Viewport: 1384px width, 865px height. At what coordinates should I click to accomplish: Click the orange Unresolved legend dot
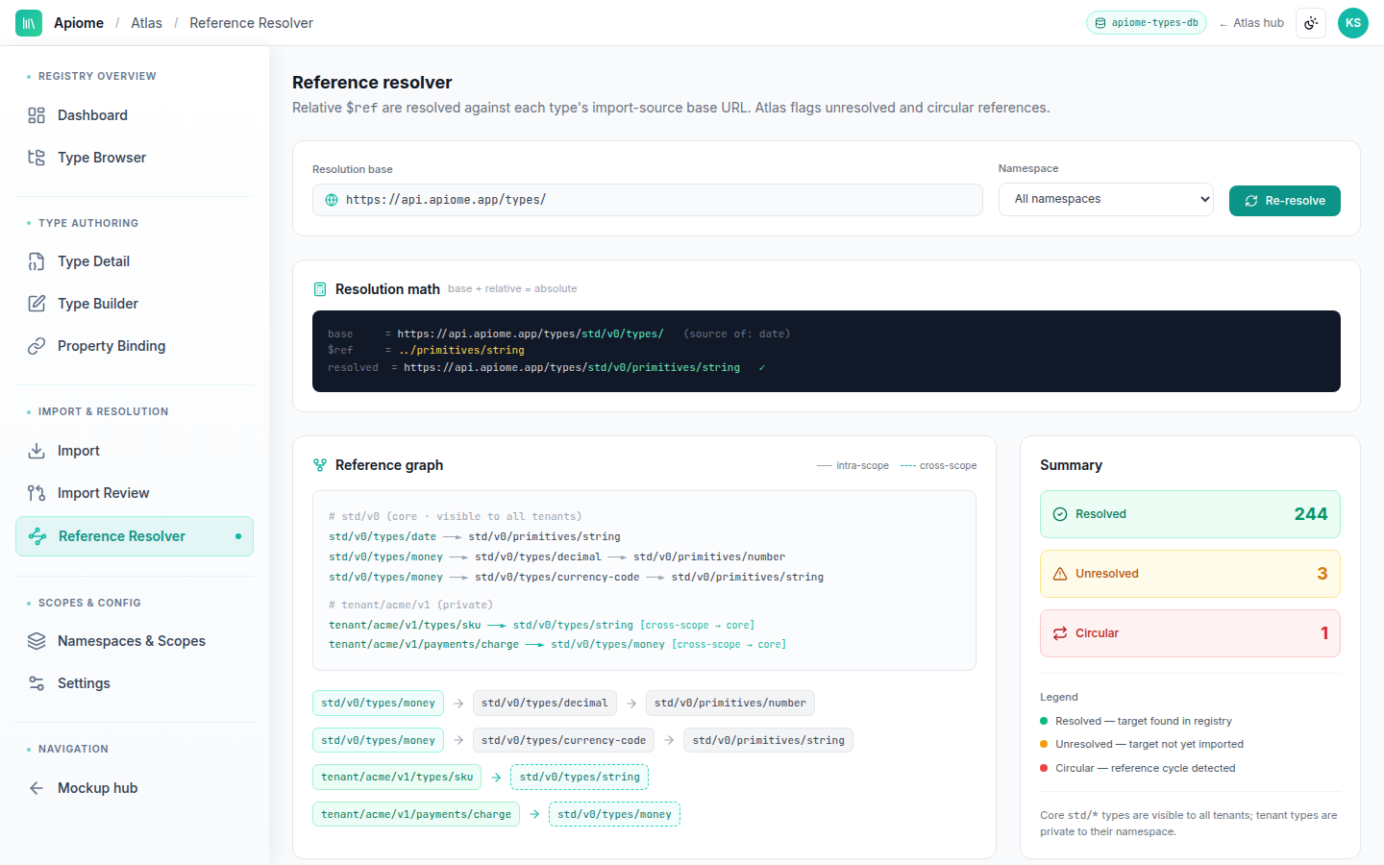point(1044,744)
